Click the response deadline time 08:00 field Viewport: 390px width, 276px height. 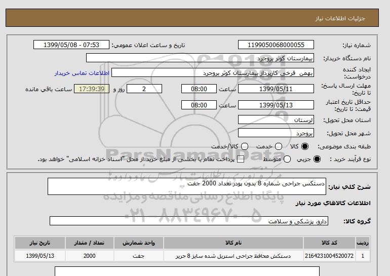point(199,89)
